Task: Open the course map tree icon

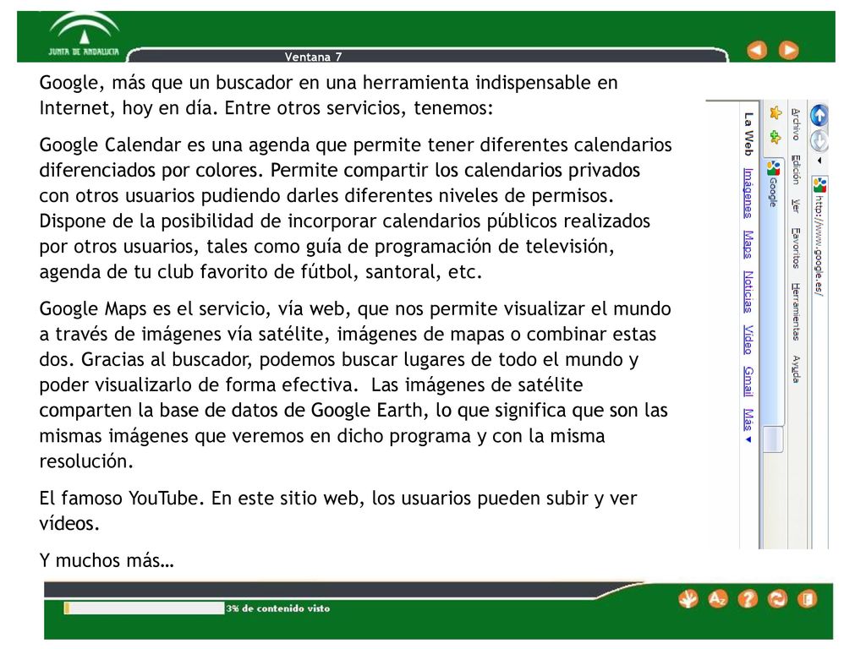Action: 688,599
